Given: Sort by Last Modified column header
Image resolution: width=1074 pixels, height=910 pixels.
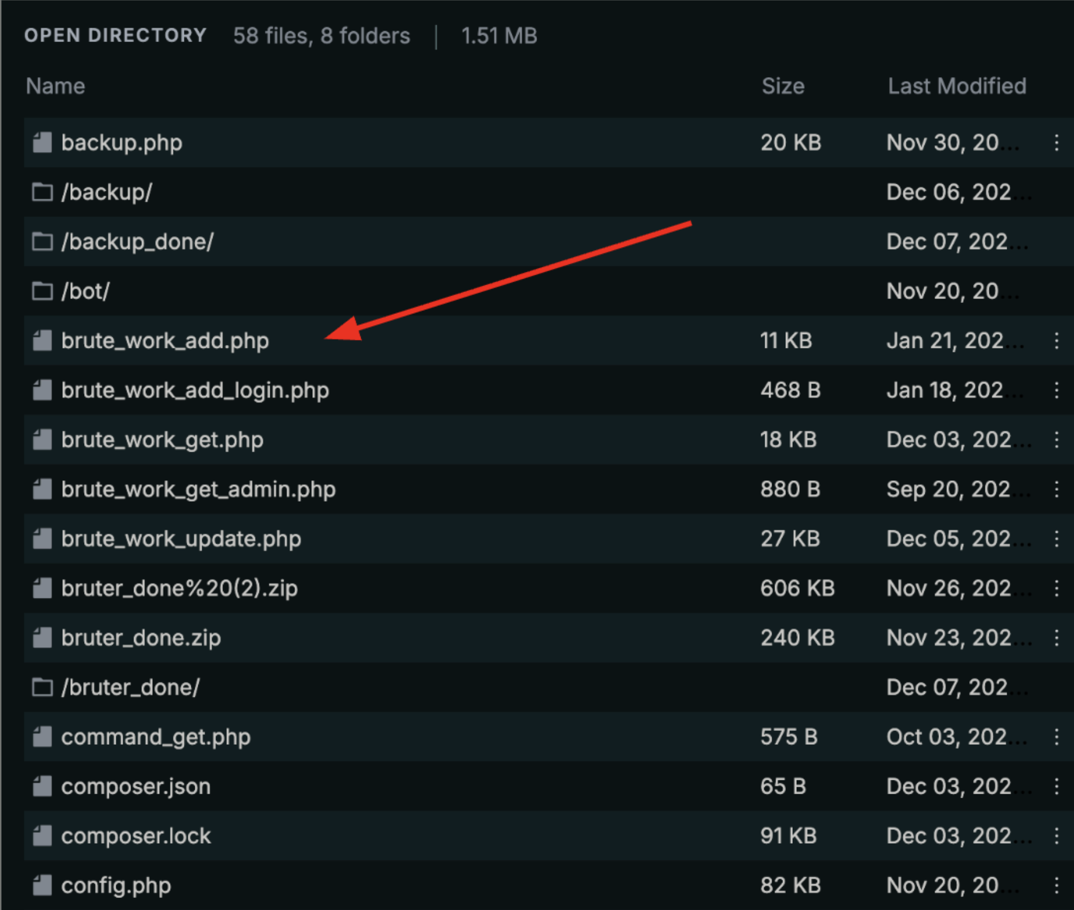Looking at the screenshot, I should [x=956, y=86].
